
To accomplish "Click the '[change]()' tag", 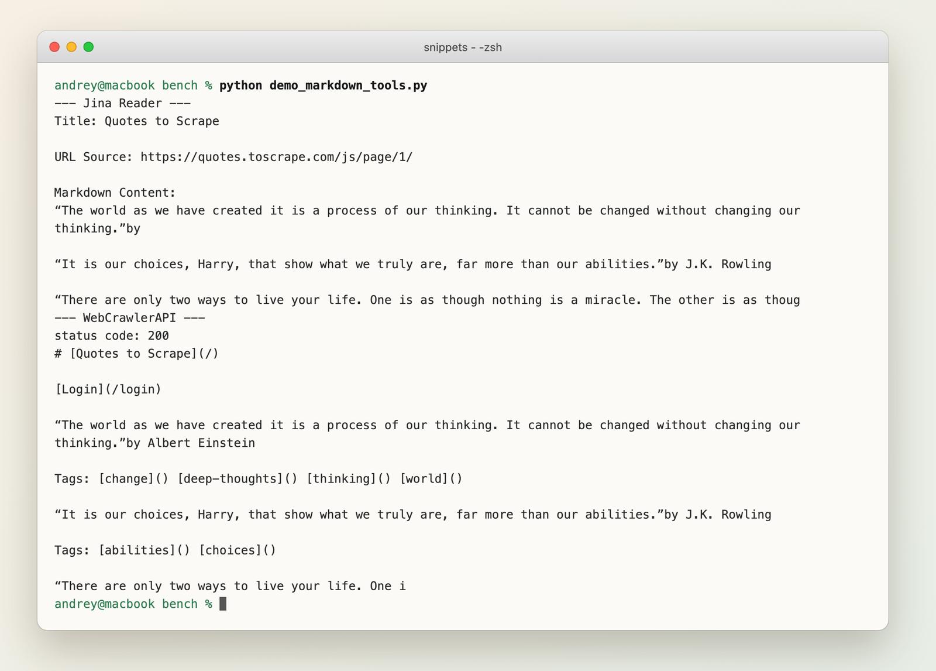I will click(134, 479).
